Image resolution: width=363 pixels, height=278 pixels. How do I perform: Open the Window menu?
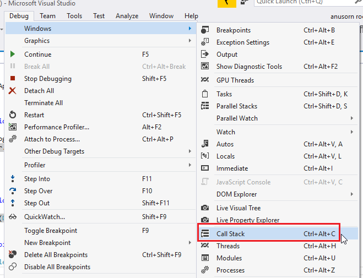pyautogui.click(x=161, y=16)
